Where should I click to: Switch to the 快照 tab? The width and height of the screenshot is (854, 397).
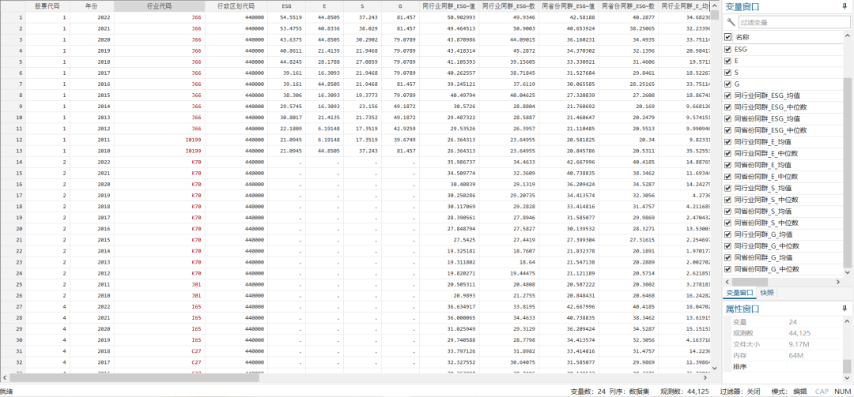pos(767,293)
